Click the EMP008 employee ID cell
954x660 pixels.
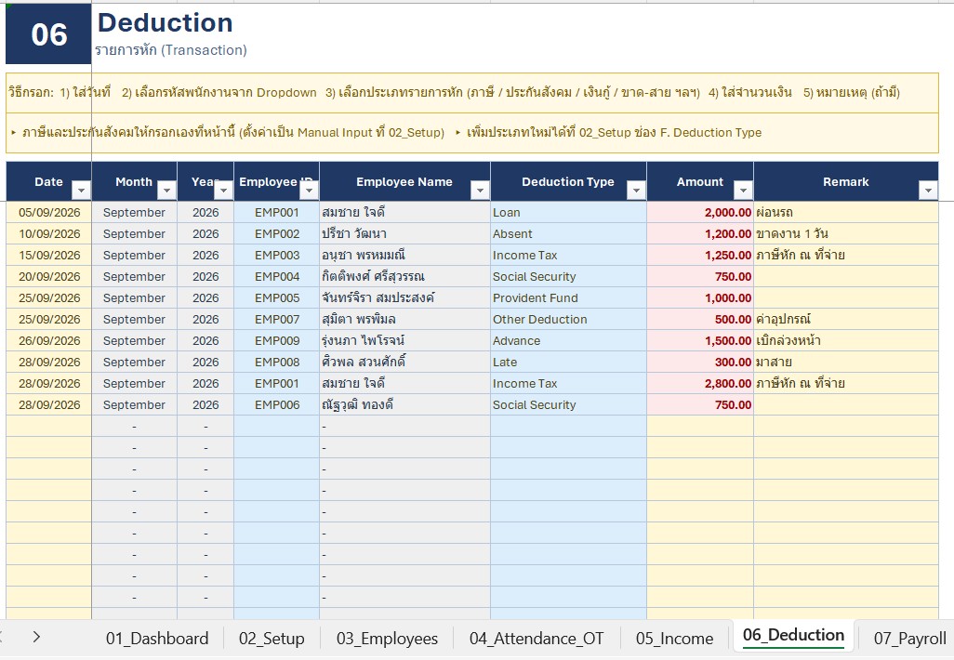tap(277, 362)
